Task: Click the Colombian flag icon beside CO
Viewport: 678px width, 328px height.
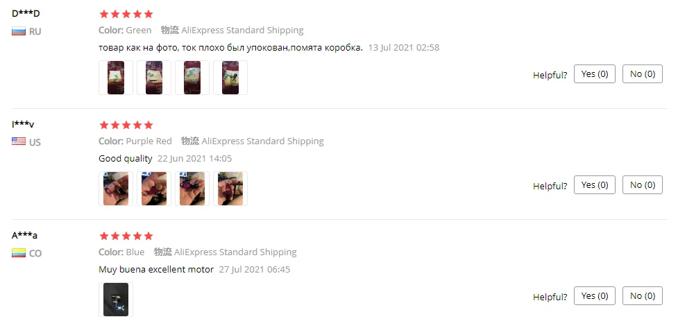Action: pos(19,253)
